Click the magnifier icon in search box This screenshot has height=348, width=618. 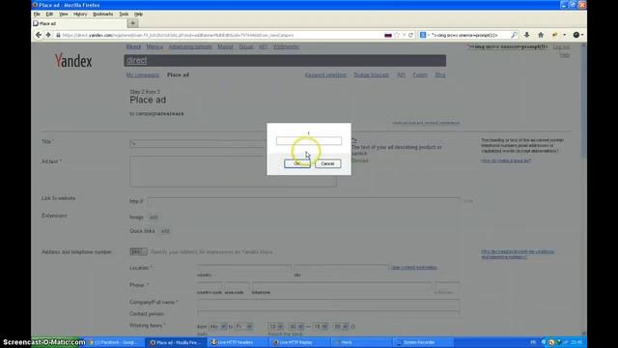point(514,35)
